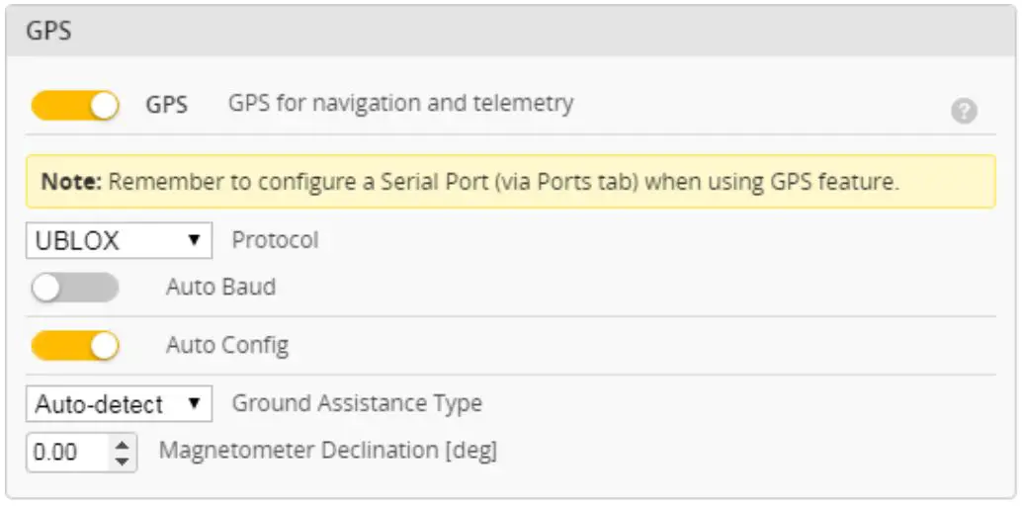Click the "Auto Config" label
1022x506 pixels.
(x=227, y=346)
